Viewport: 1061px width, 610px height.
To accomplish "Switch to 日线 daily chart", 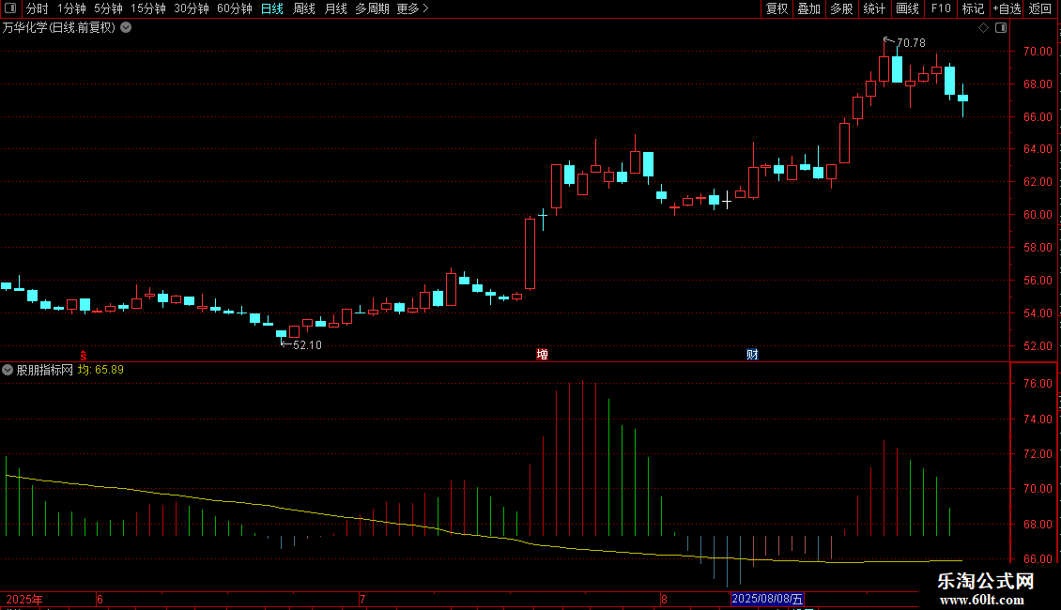I will tap(272, 8).
